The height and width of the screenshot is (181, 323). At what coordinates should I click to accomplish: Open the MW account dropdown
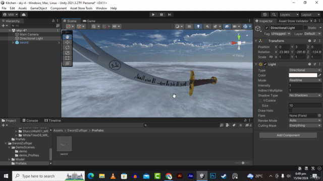click(x=10, y=15)
